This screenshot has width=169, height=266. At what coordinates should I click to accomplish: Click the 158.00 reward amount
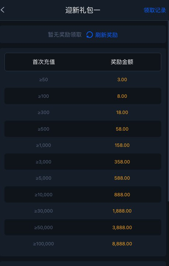coord(122,145)
